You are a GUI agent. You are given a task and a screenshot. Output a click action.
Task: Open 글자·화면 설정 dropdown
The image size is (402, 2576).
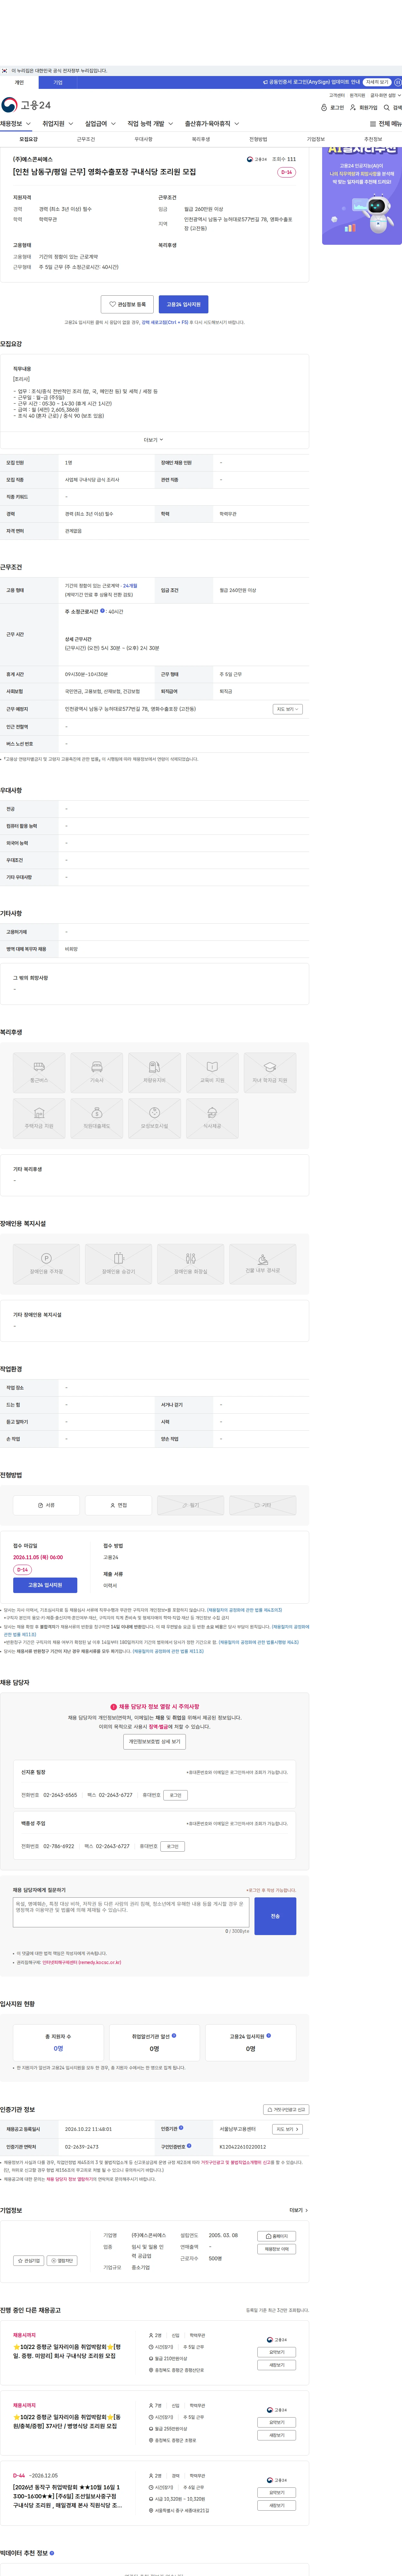pyautogui.click(x=385, y=95)
